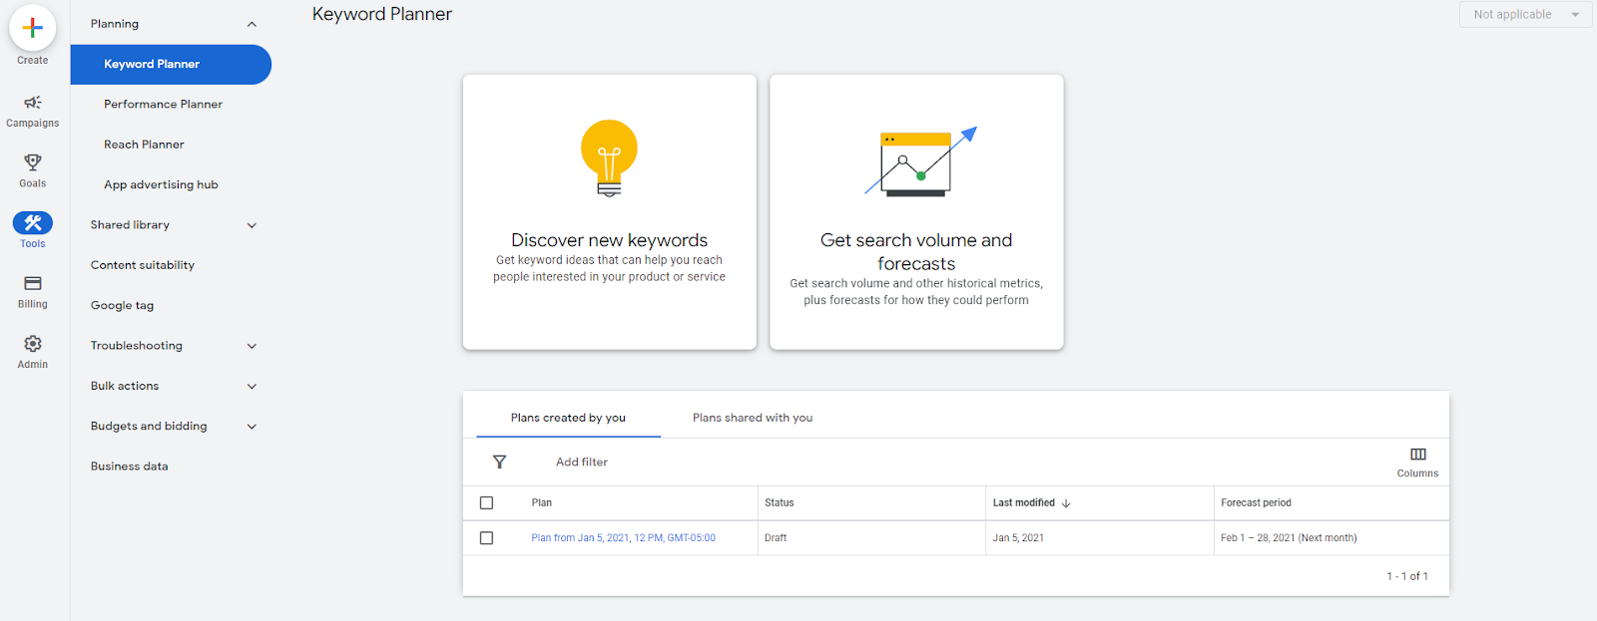Open Get search volume and forecasts card
The image size is (1597, 621).
click(x=916, y=211)
